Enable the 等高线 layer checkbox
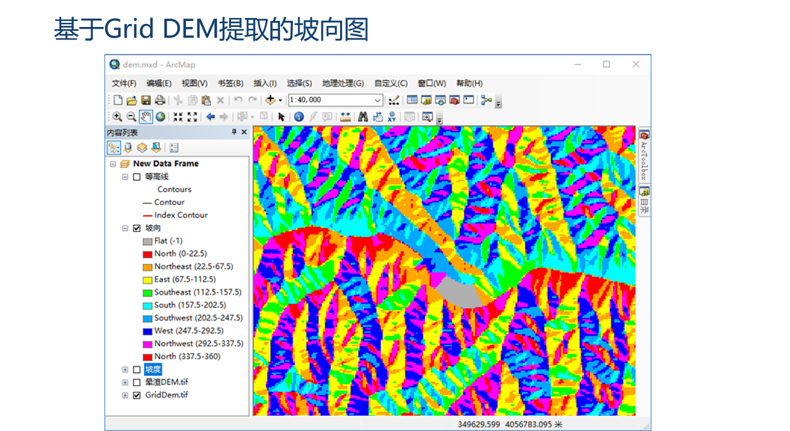This screenshot has height=431, width=790. 137,177
